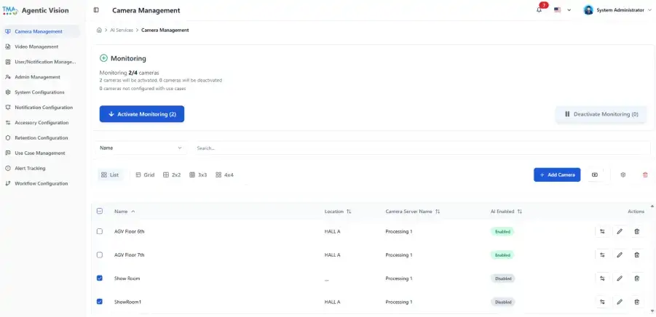Viewport: 656px width, 317px height.
Task: Click the camera stream icon next to Add Camera
Action: (x=595, y=175)
